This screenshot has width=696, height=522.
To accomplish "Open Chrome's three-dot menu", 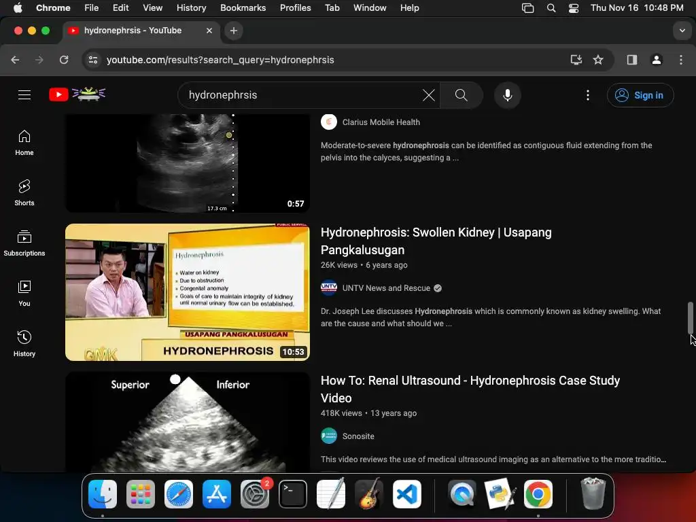I will click(x=681, y=60).
